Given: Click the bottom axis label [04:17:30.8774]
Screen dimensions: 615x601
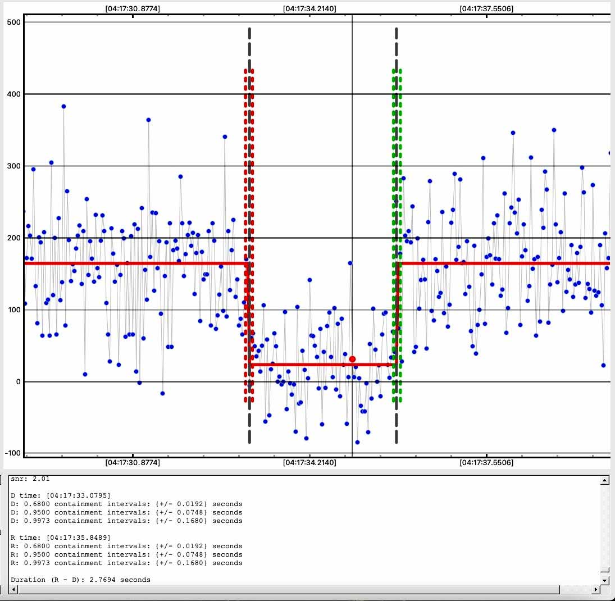Looking at the screenshot, I should click(x=133, y=462).
